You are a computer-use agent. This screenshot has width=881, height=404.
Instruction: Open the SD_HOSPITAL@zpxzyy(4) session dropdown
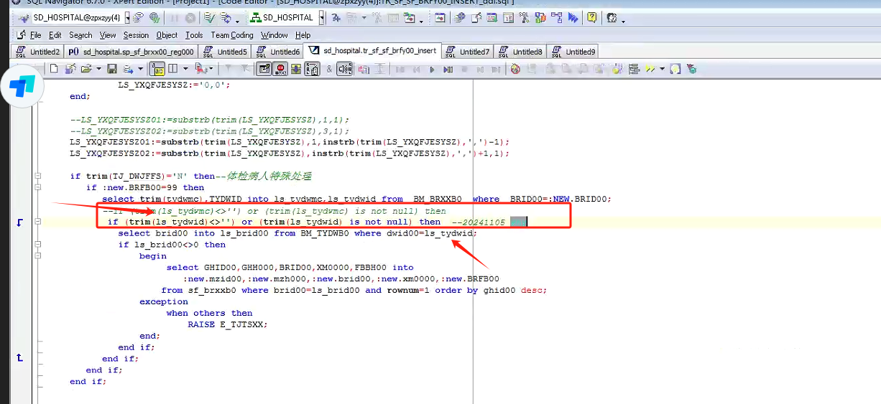[127, 17]
